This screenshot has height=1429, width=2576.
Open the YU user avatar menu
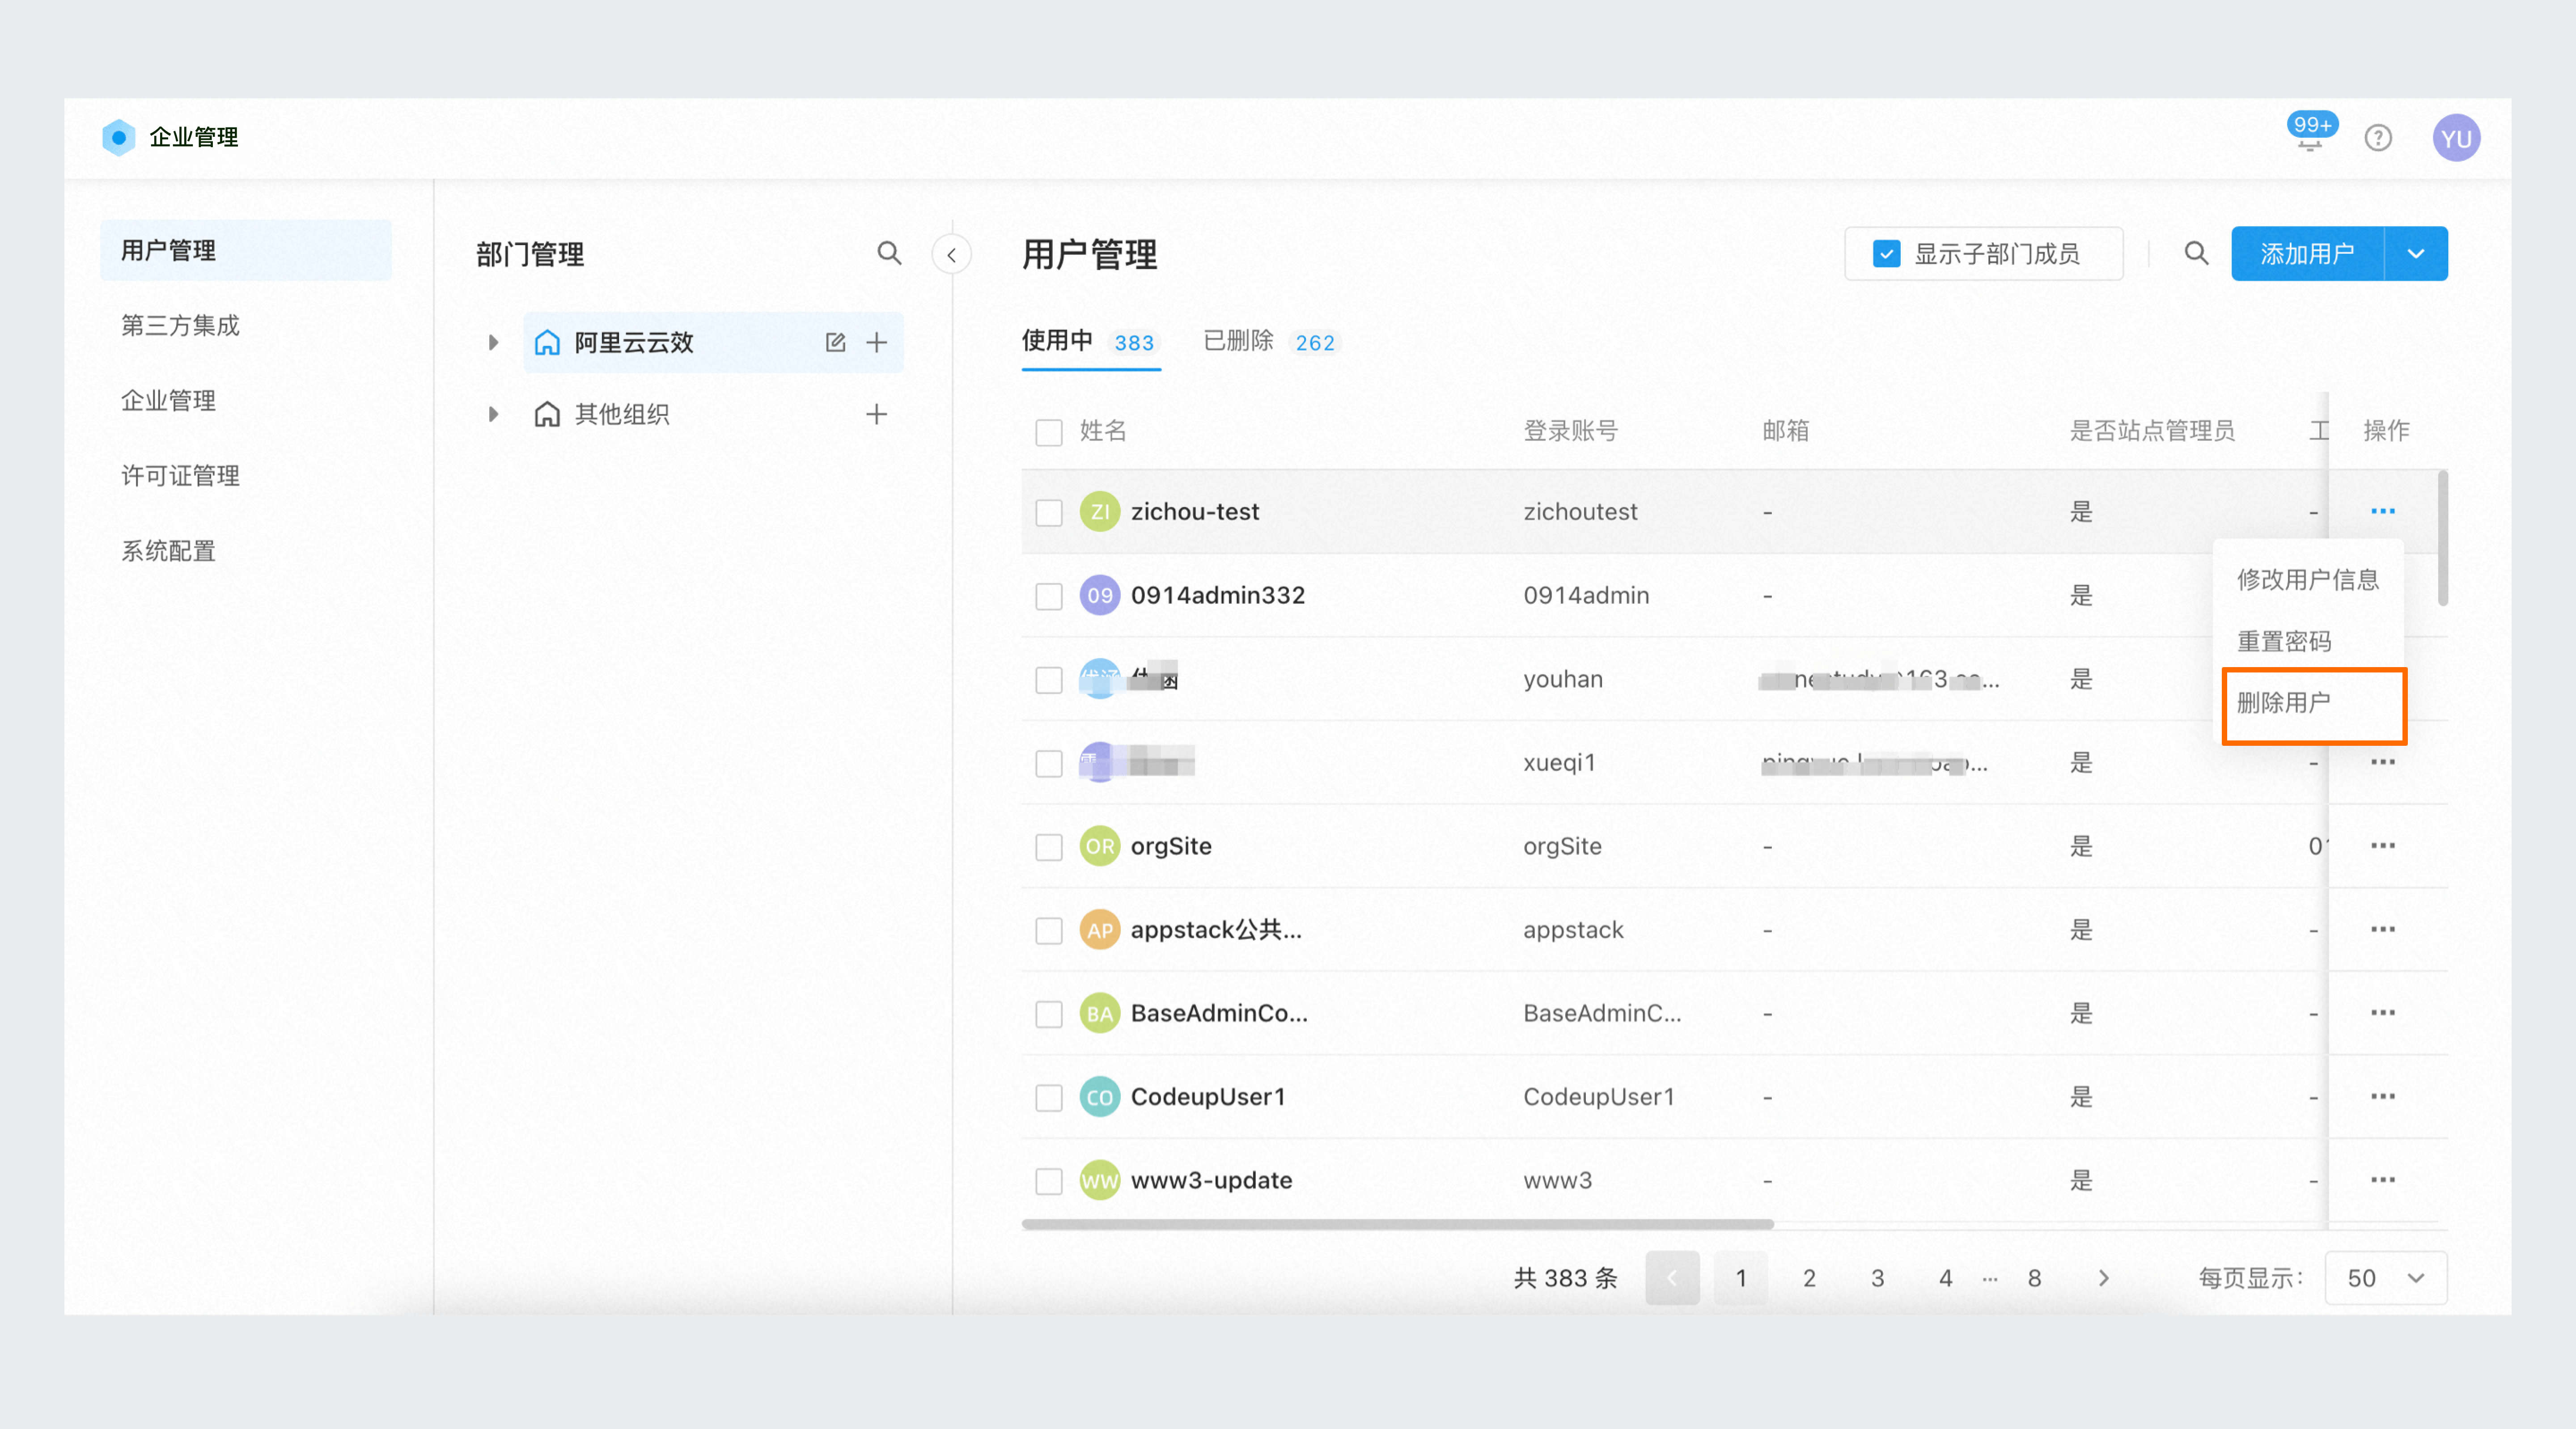click(2456, 138)
